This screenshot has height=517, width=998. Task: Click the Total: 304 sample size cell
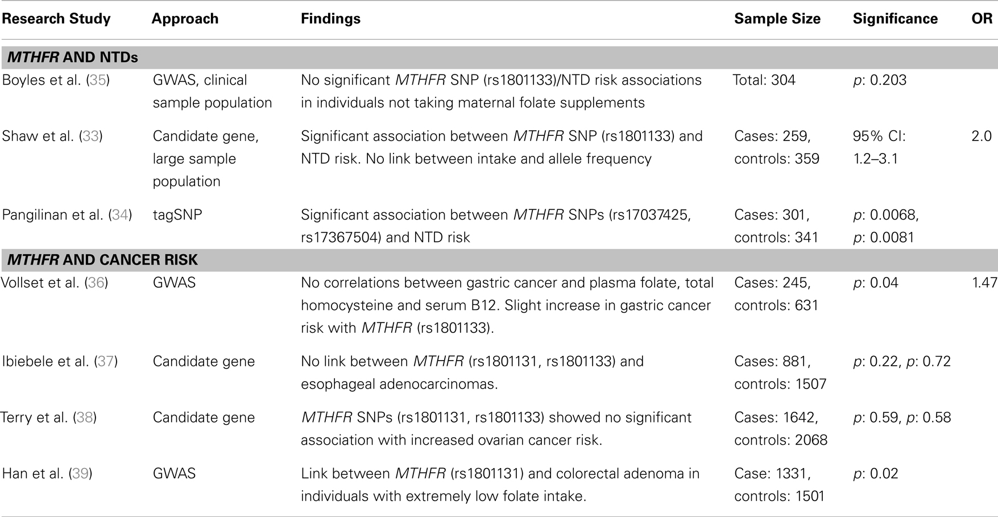click(x=765, y=80)
